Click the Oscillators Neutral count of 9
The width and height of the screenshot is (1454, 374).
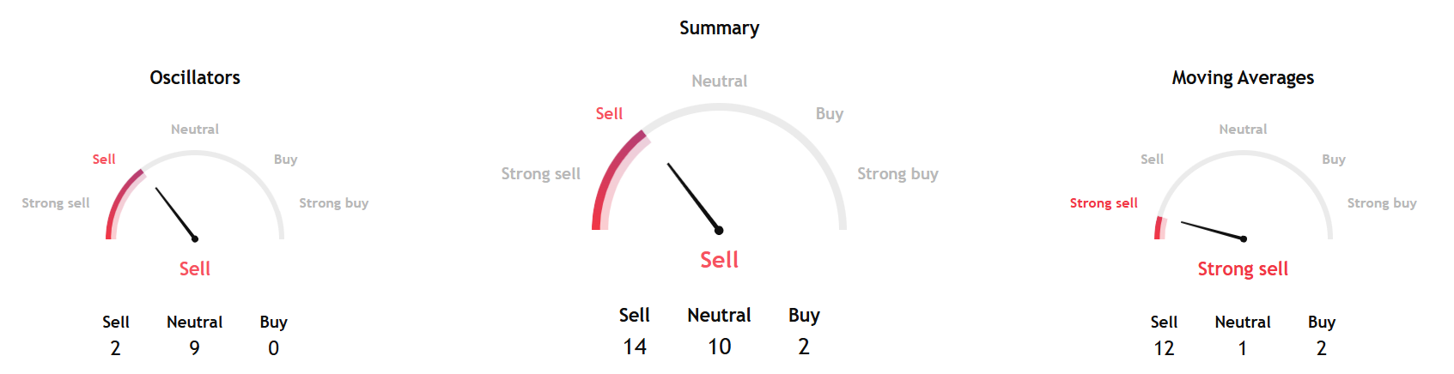point(195,348)
